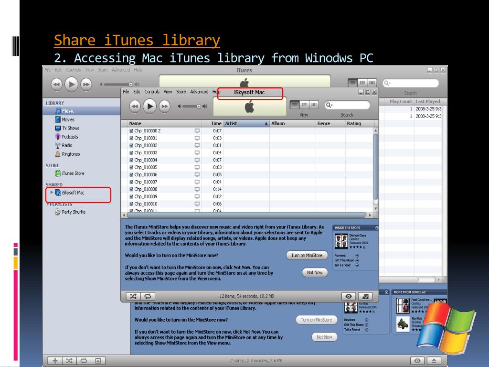This screenshot has height=367, width=489.
Task: Click Not Now in iSkysoft Mac window
Action: pyautogui.click(x=315, y=272)
